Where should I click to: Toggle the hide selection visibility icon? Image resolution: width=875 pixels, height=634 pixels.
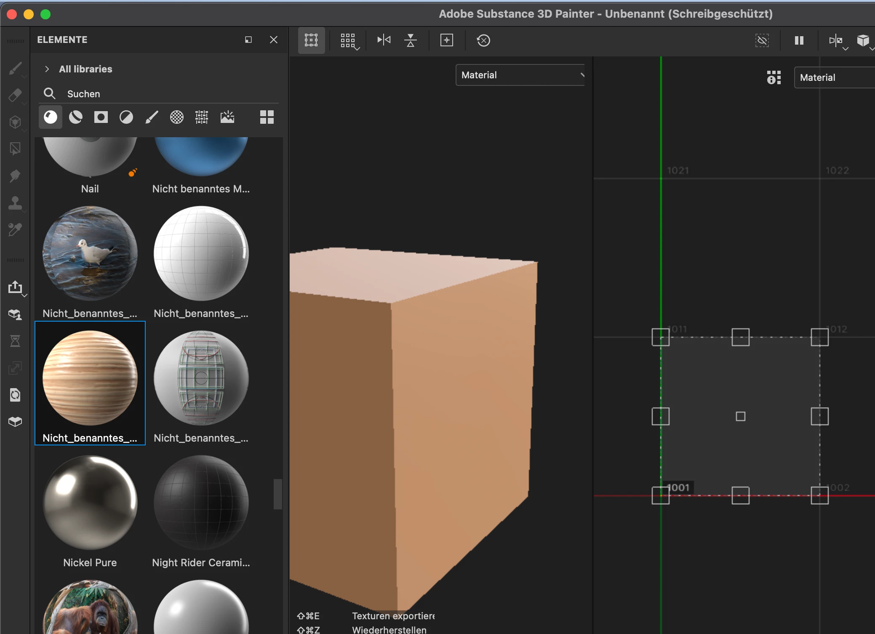(762, 40)
